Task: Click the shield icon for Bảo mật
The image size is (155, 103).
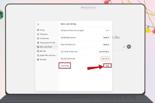Action: click(38, 51)
